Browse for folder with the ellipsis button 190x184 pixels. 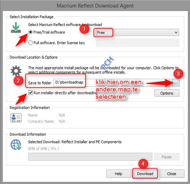click(x=175, y=83)
